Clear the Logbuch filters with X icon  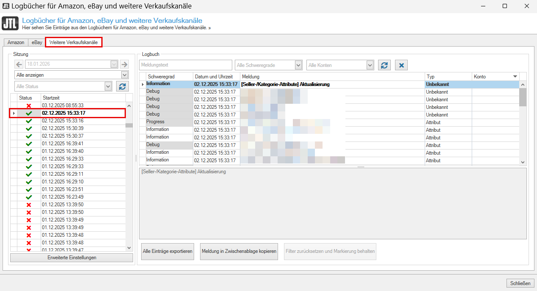tap(401, 65)
